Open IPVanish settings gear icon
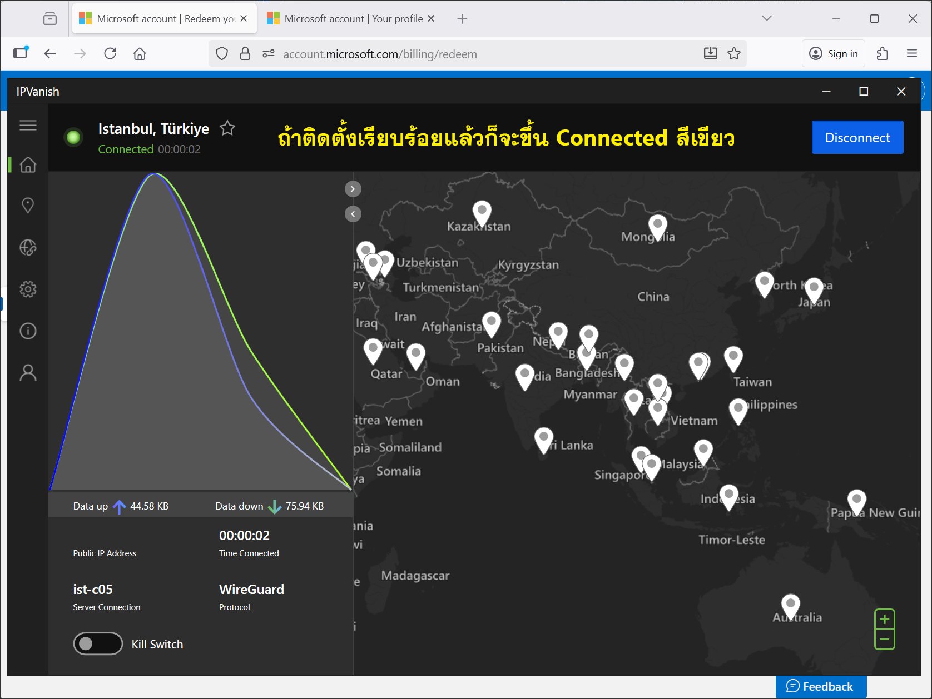The image size is (932, 699). pos(28,289)
